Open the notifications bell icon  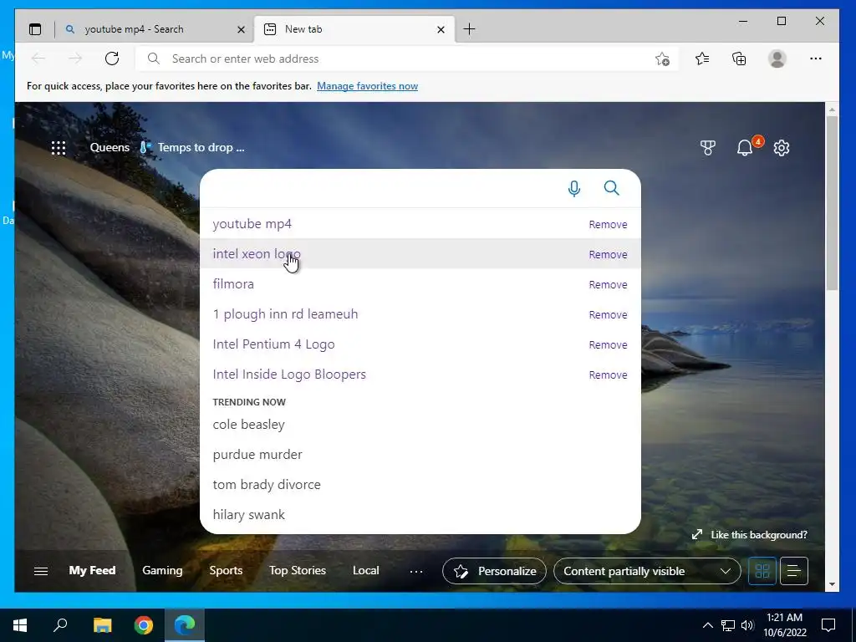click(745, 148)
